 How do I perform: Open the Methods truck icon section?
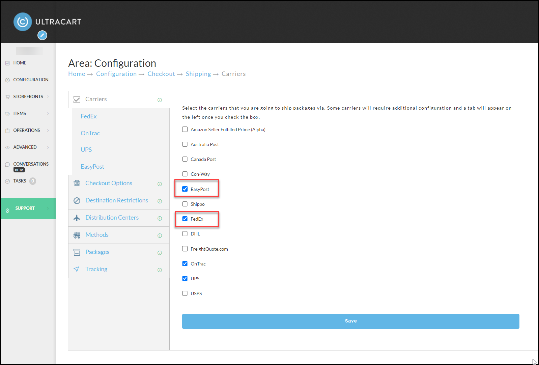pos(77,235)
